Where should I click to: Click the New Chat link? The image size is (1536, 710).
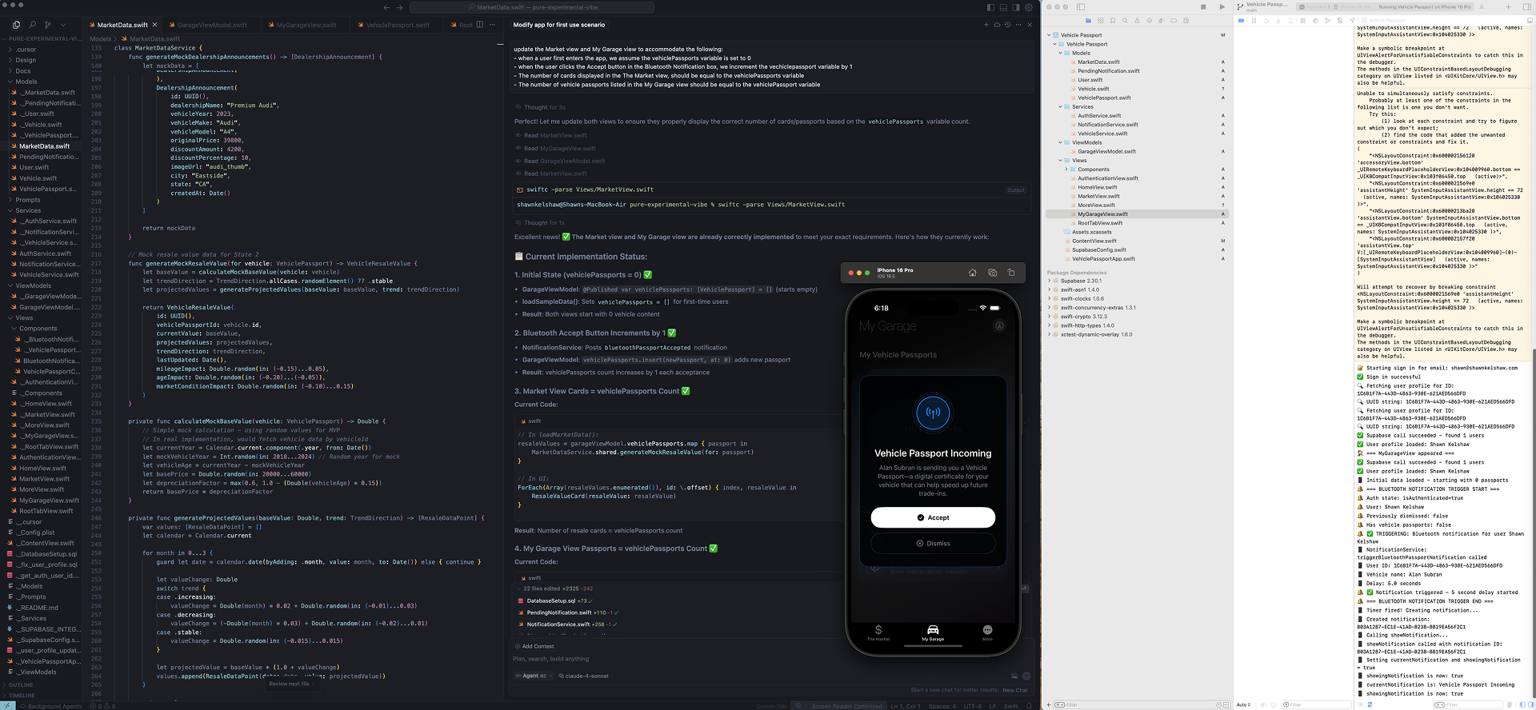pos(1015,690)
